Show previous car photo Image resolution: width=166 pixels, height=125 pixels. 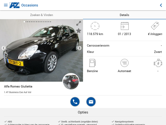(x=4, y=48)
